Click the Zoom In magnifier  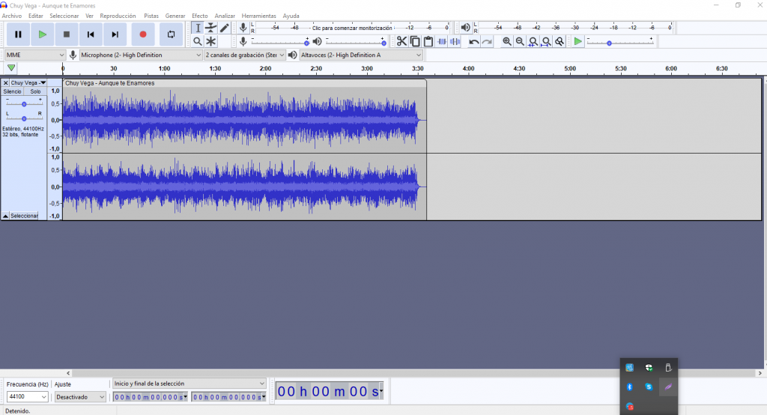click(507, 41)
